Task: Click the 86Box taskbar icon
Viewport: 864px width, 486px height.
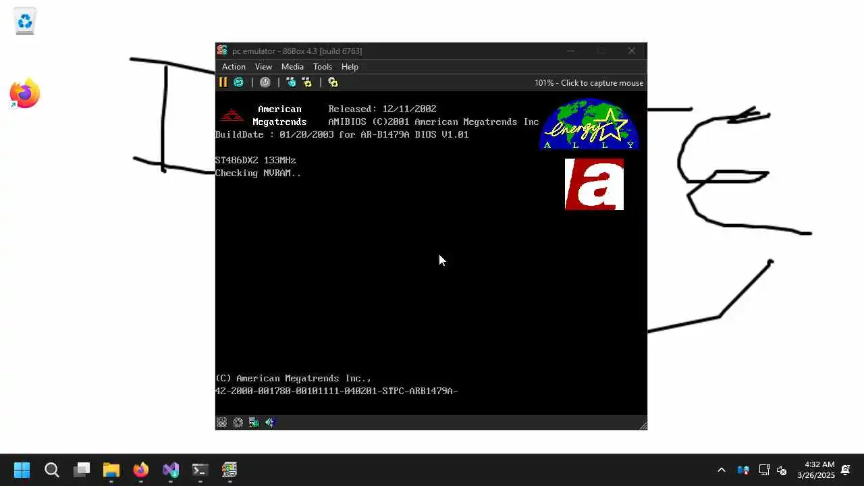Action: coord(230,470)
